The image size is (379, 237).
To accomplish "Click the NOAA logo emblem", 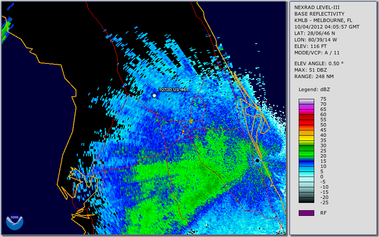I will pyautogui.click(x=15, y=221).
